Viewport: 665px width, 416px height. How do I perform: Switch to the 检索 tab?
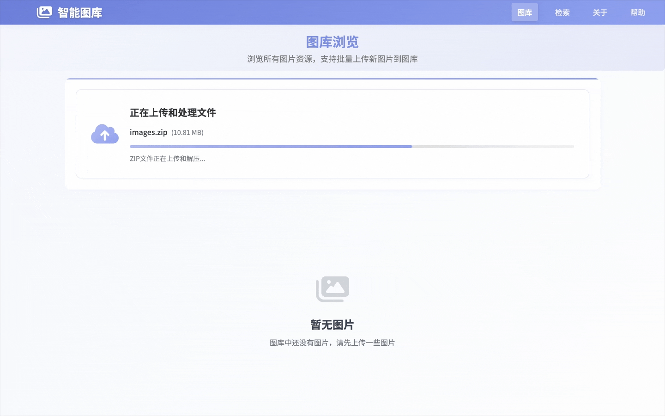(x=562, y=12)
